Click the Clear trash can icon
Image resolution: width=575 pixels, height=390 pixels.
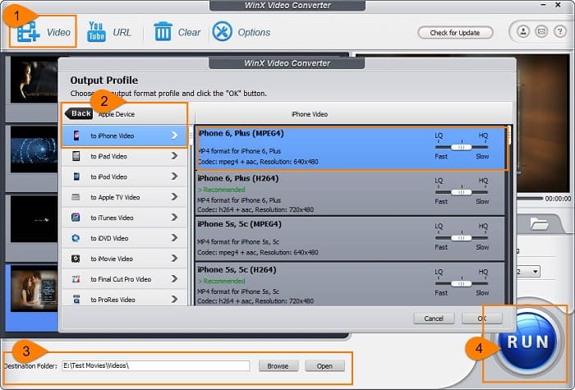[x=163, y=31]
